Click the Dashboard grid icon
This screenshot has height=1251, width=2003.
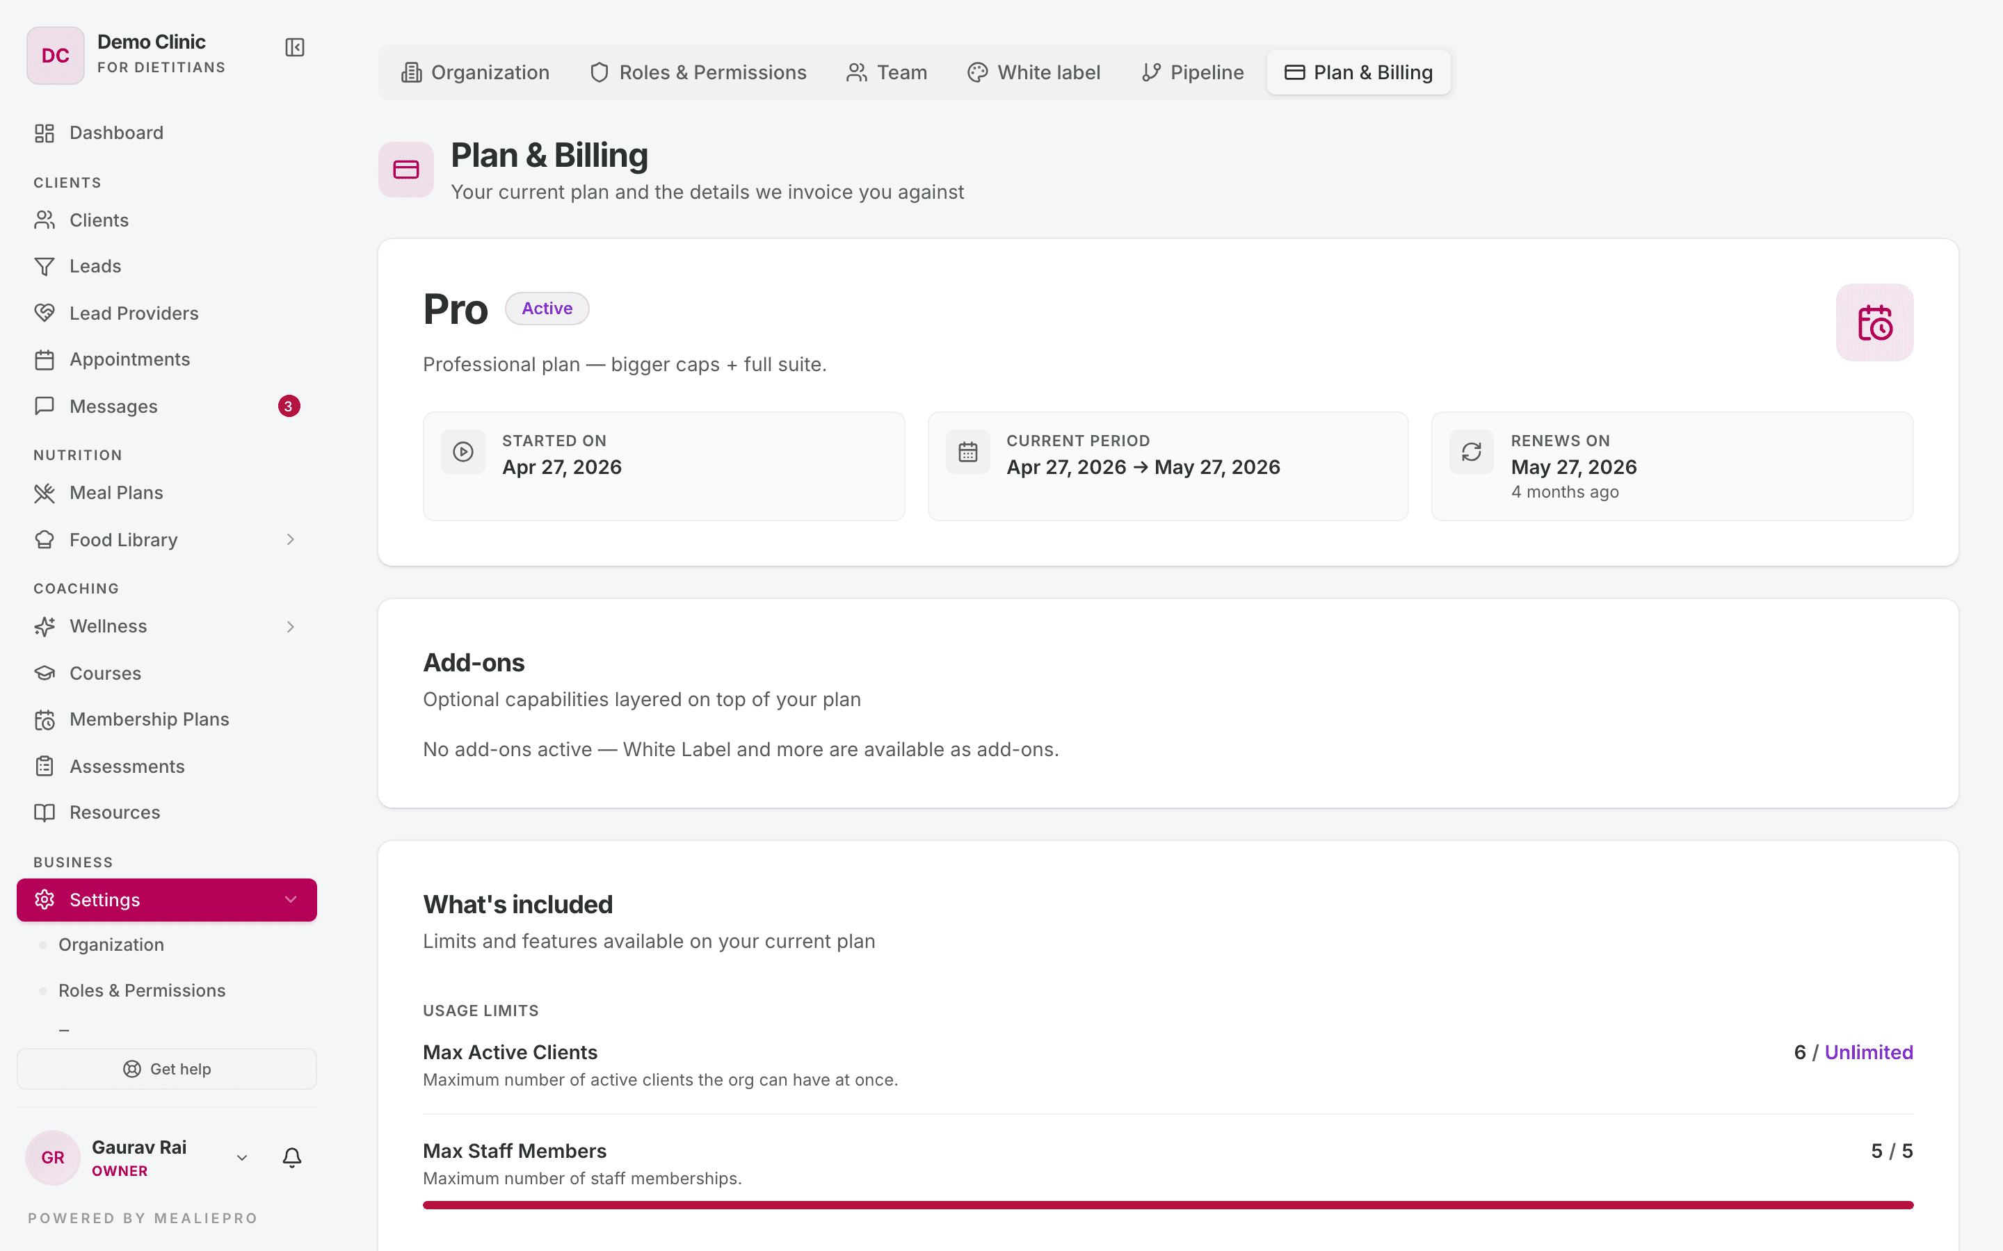click(45, 133)
